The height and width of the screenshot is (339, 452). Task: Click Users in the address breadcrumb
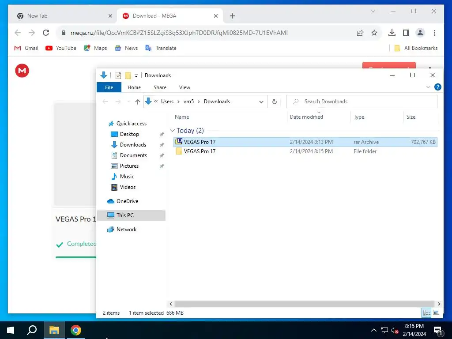tap(167, 102)
